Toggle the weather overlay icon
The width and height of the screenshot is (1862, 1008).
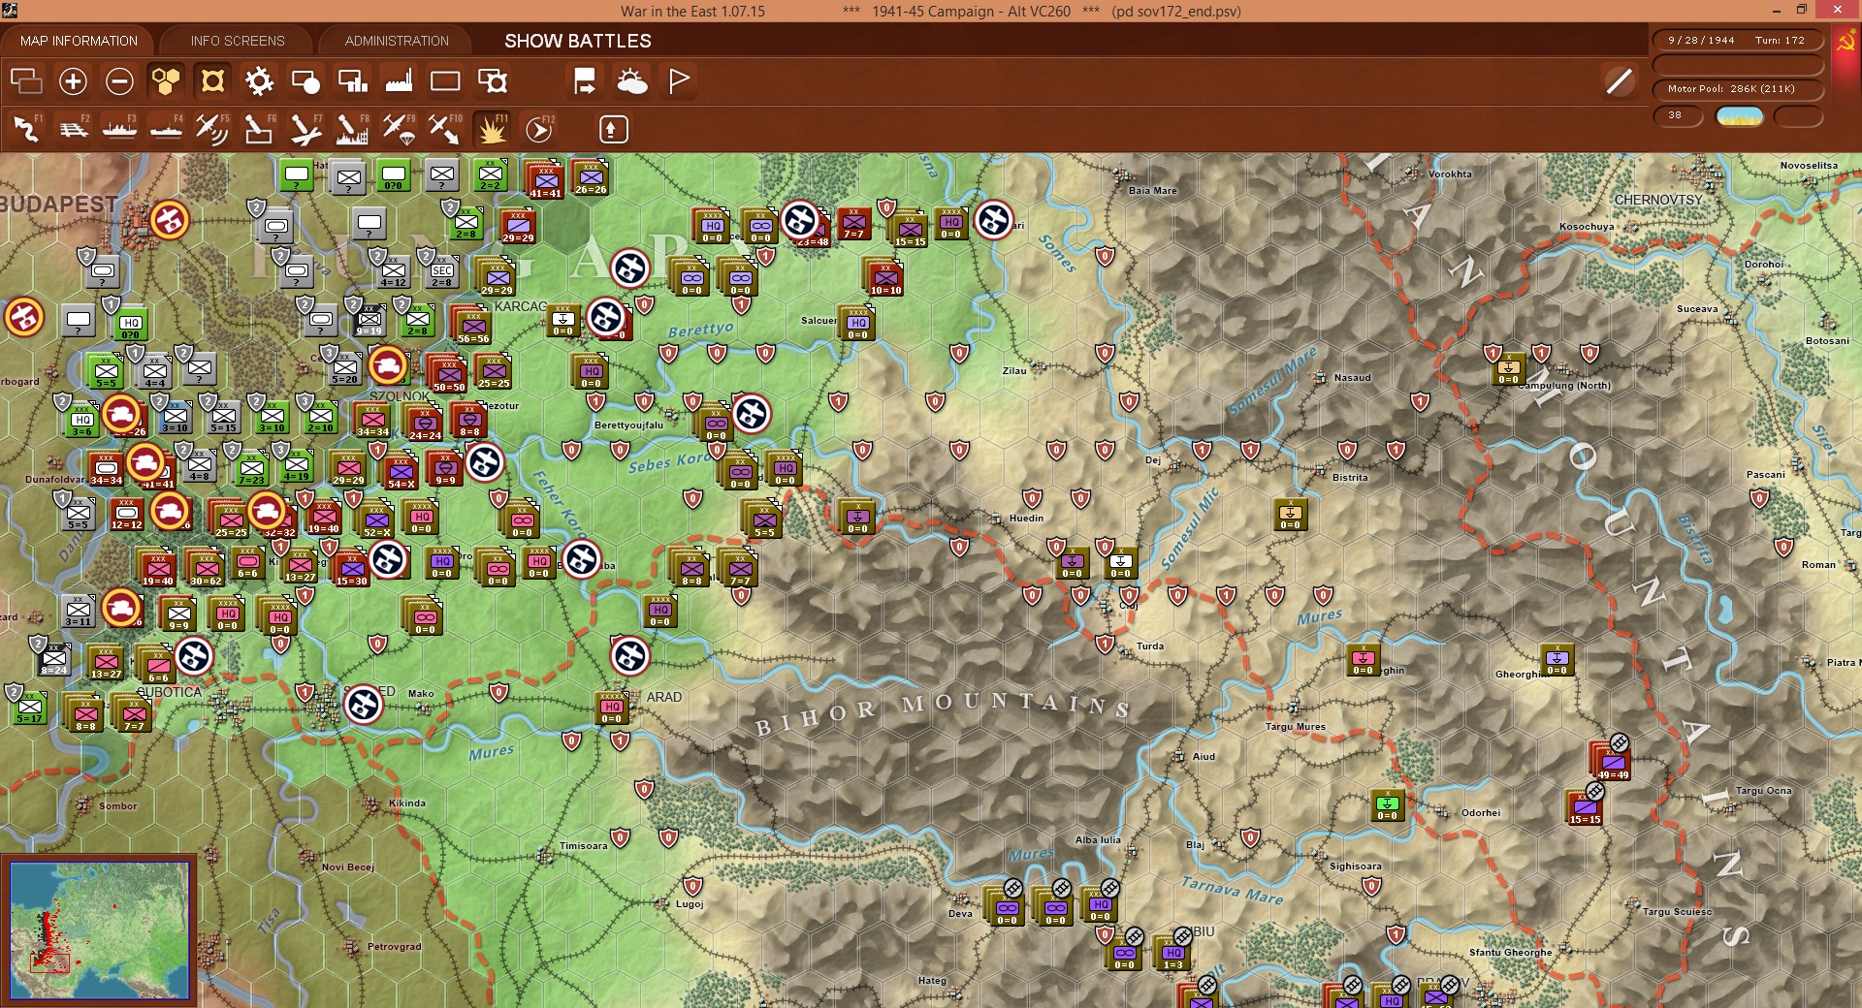click(x=632, y=81)
